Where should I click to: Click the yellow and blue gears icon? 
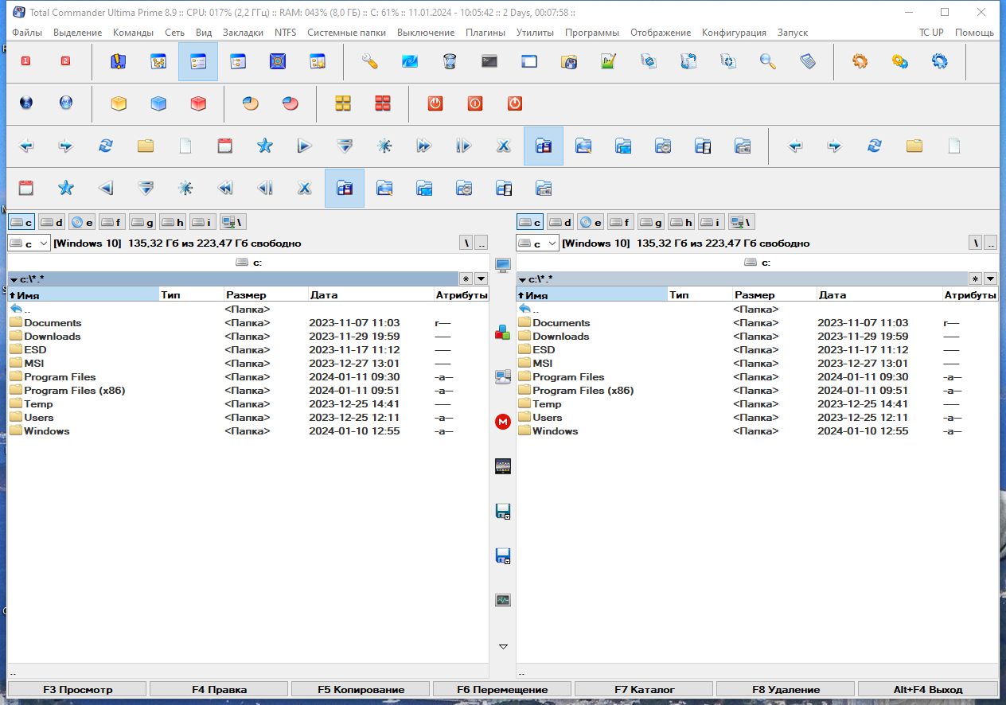click(900, 61)
